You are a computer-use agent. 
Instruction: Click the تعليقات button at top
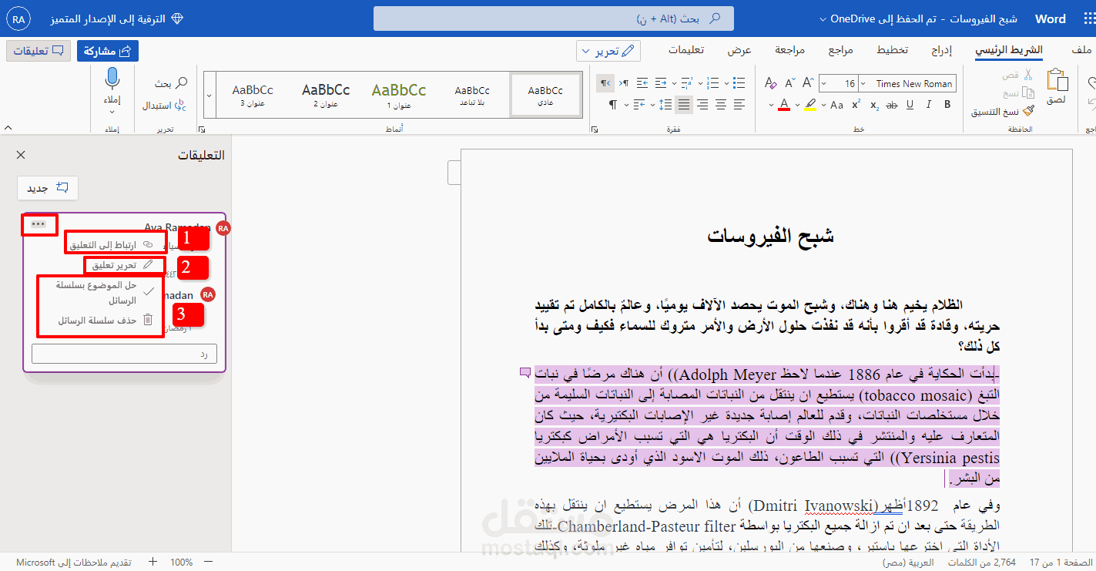(39, 51)
